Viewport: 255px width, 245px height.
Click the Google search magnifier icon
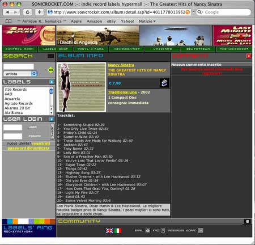(199, 12)
